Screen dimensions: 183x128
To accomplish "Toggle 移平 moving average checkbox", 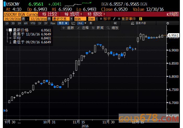I will [x=101, y=19].
